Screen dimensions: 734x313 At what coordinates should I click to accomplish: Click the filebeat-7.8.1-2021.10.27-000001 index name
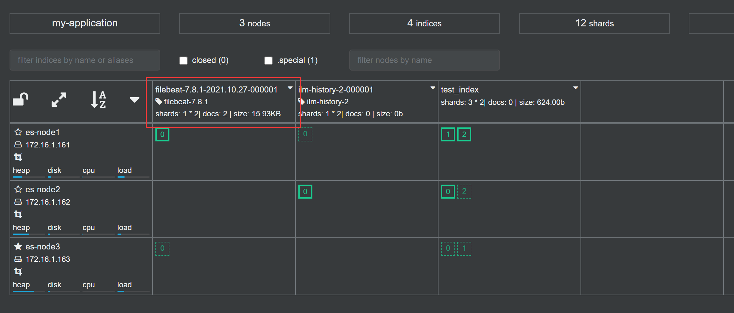217,90
